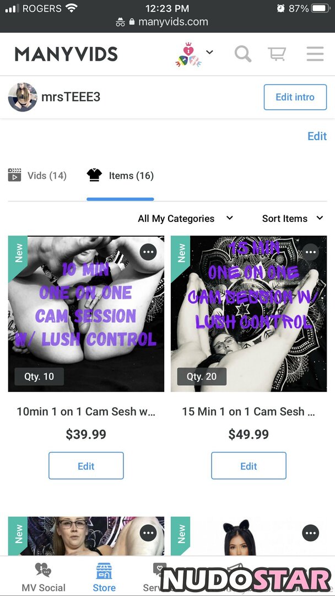The image size is (335, 596).
Task: Switch to the Vids (14) tab
Action: 37,175
